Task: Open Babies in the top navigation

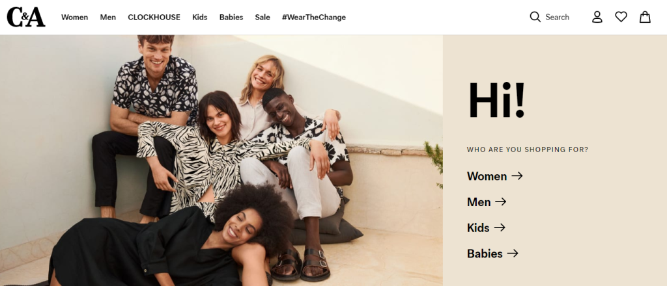Action: (x=231, y=18)
